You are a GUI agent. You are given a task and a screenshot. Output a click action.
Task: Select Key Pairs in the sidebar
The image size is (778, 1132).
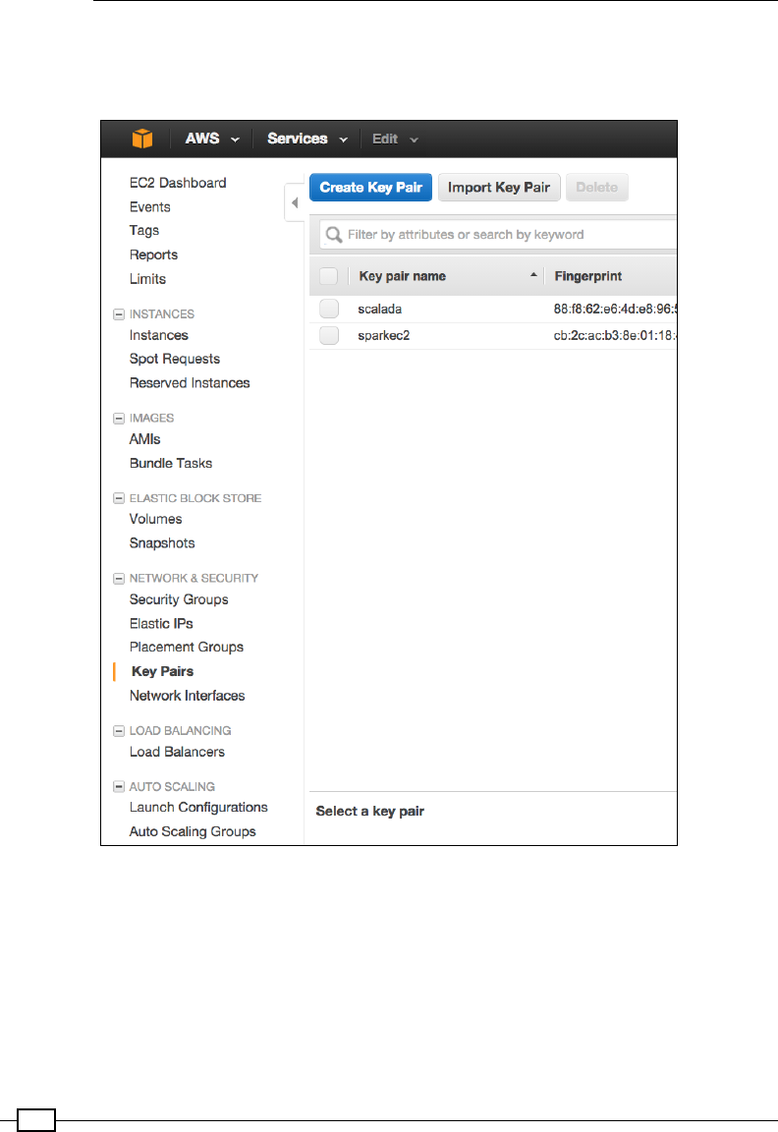[x=162, y=671]
